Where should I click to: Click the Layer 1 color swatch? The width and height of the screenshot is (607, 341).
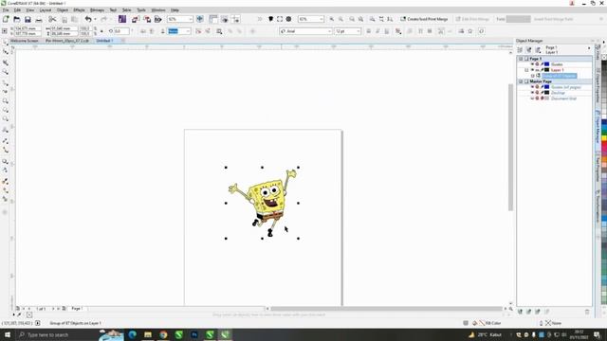[546, 70]
